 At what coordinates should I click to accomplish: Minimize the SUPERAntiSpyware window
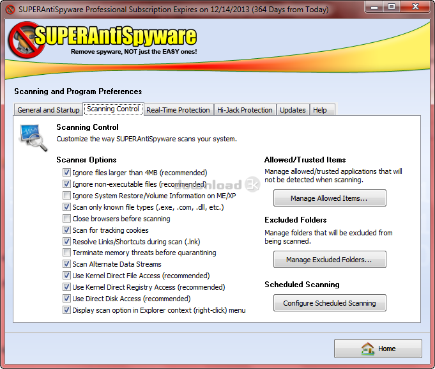pyautogui.click(x=374, y=7)
